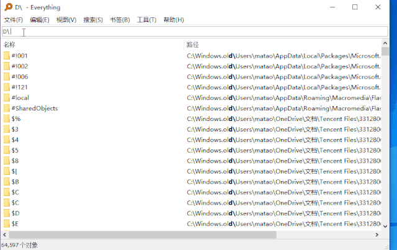Click vertical scrollbar down arrow
Viewport: 397px width, 250px height.
click(385, 226)
